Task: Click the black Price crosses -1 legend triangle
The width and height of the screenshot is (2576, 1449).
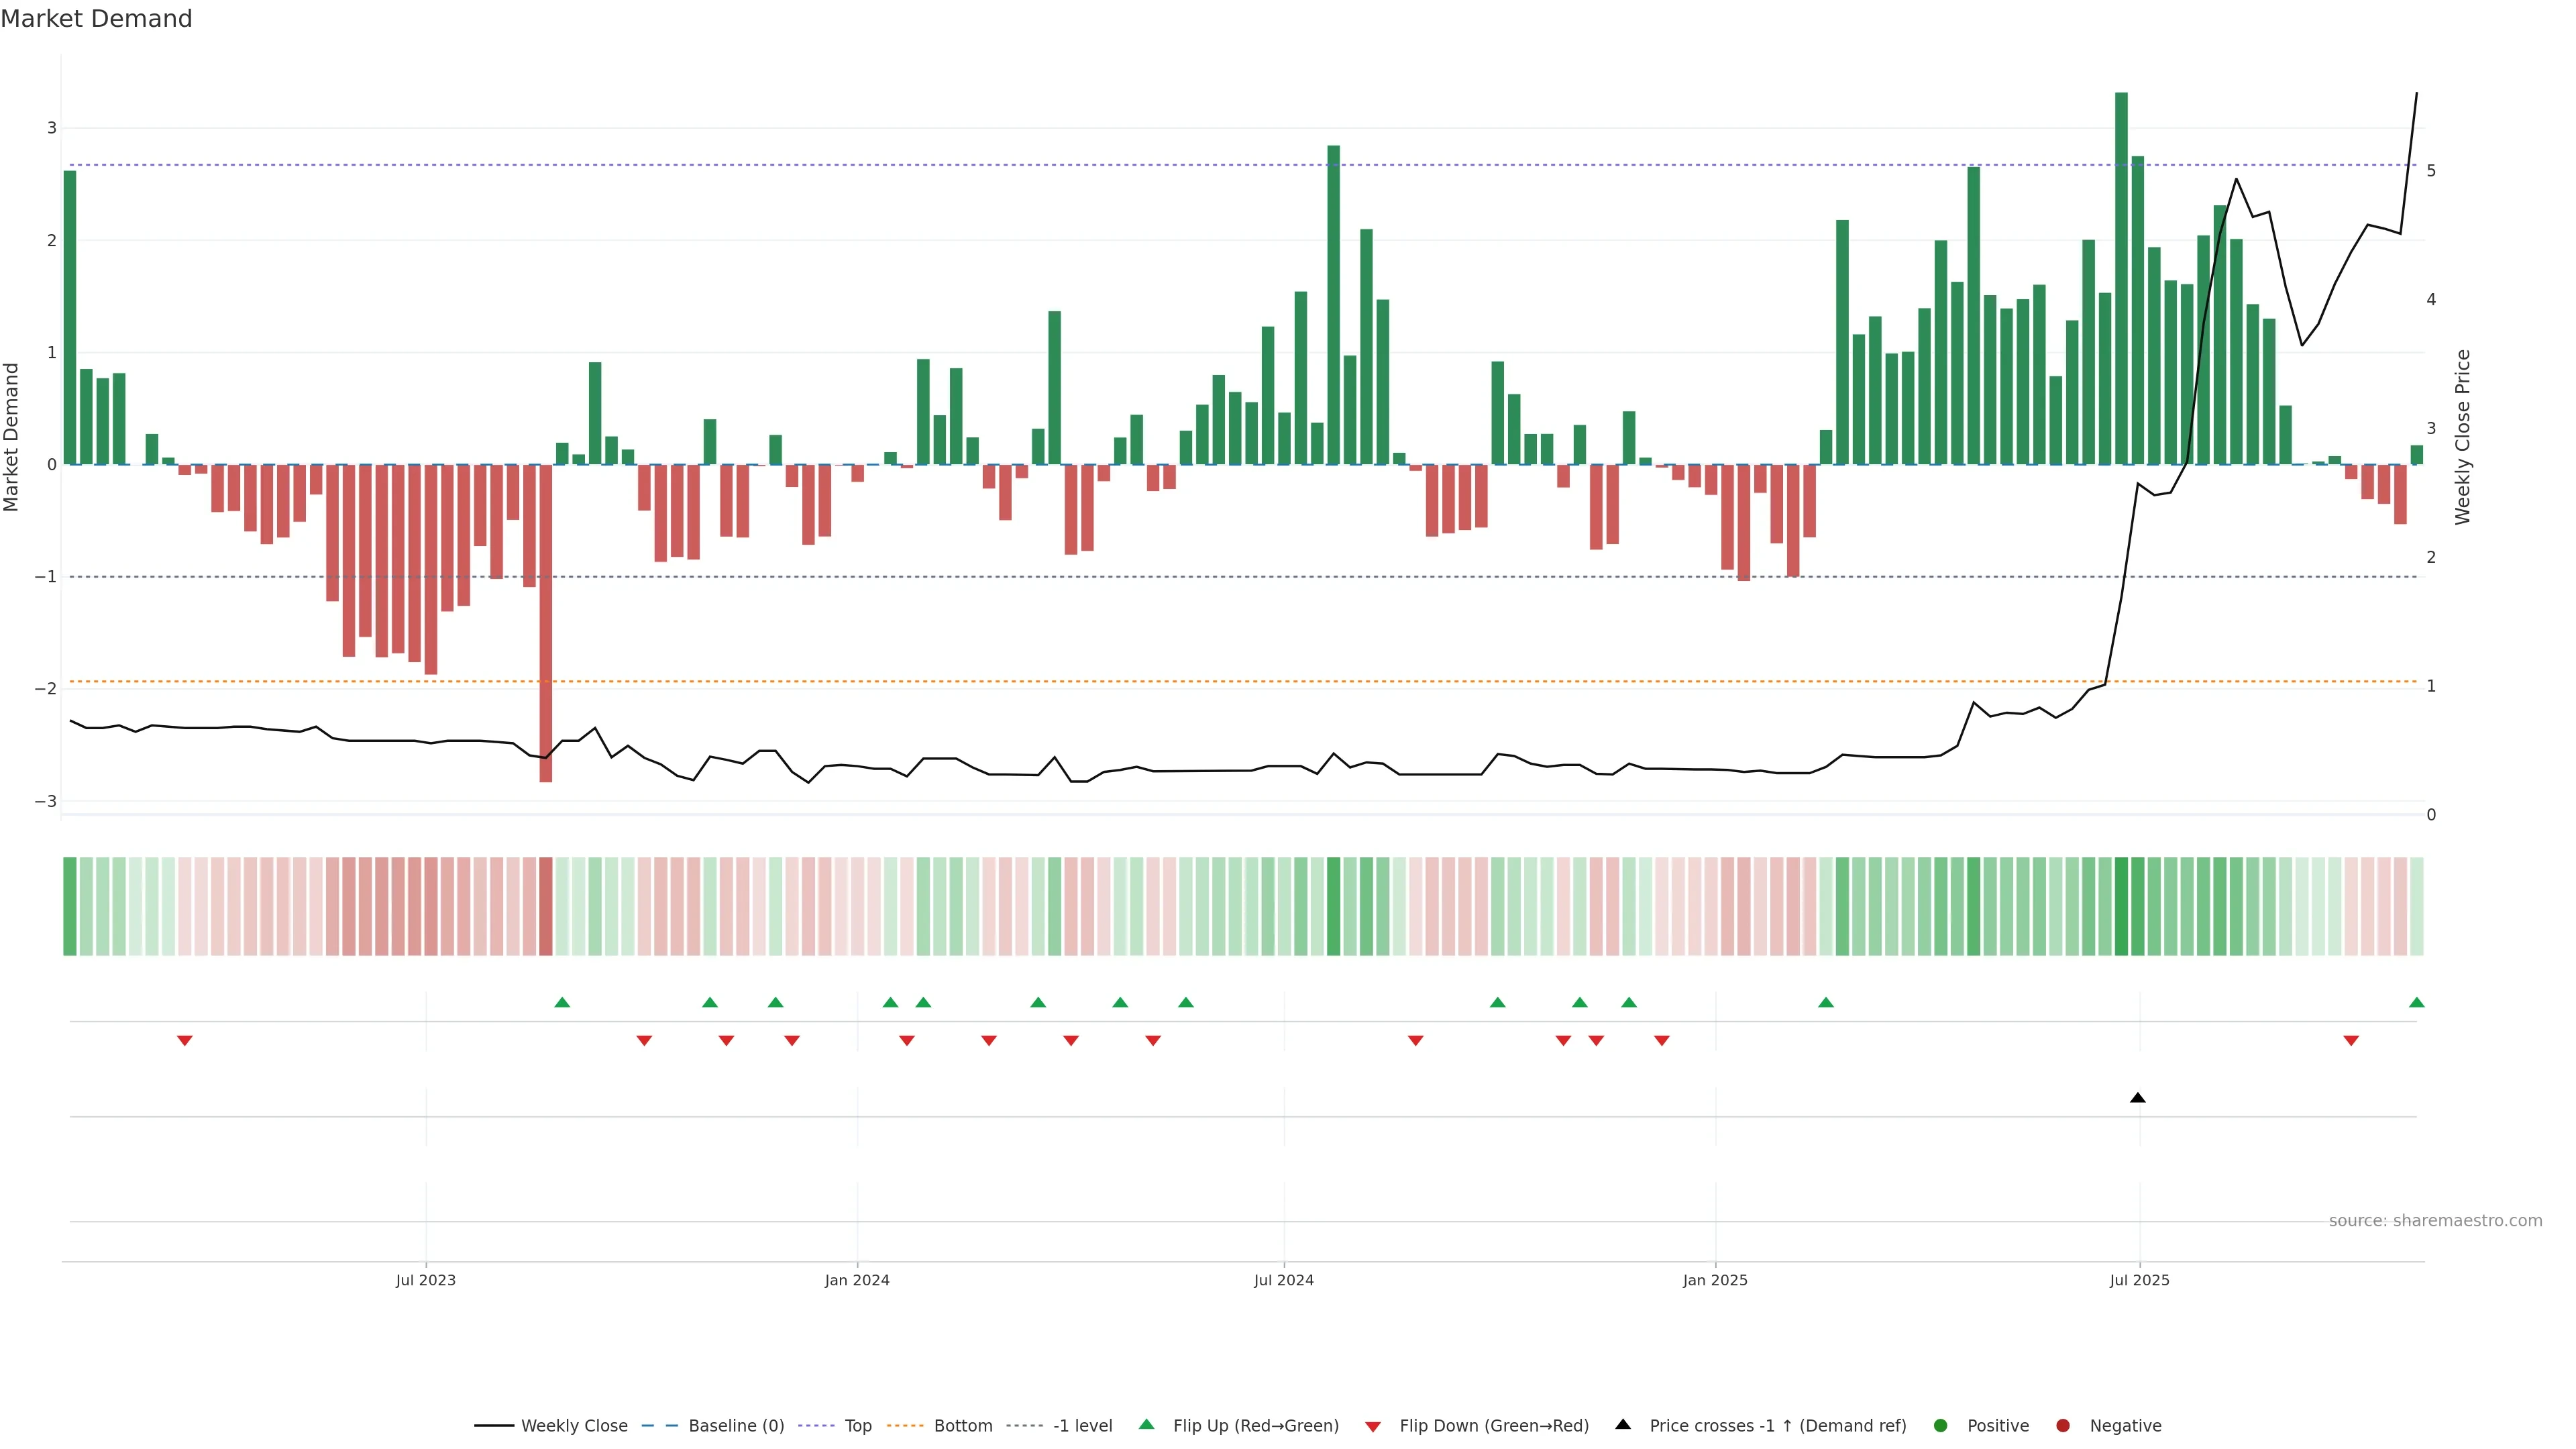Action: (1623, 1424)
